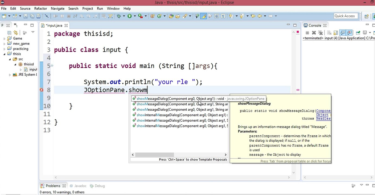Click the Previous Annotation up arrow icon
Screen dimensions: 375x195
(x=241, y=16)
